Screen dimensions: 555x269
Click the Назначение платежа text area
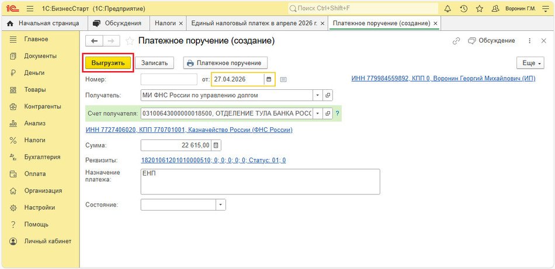(x=260, y=181)
